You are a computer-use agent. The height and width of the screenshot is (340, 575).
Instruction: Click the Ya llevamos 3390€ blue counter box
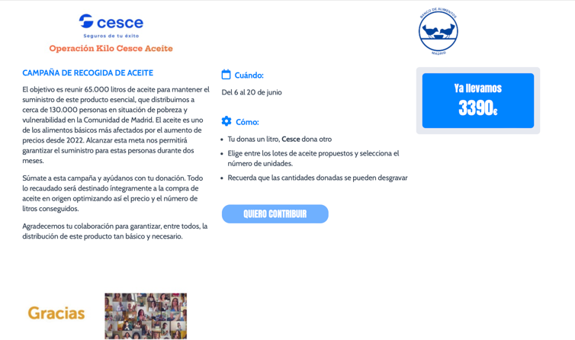click(478, 101)
